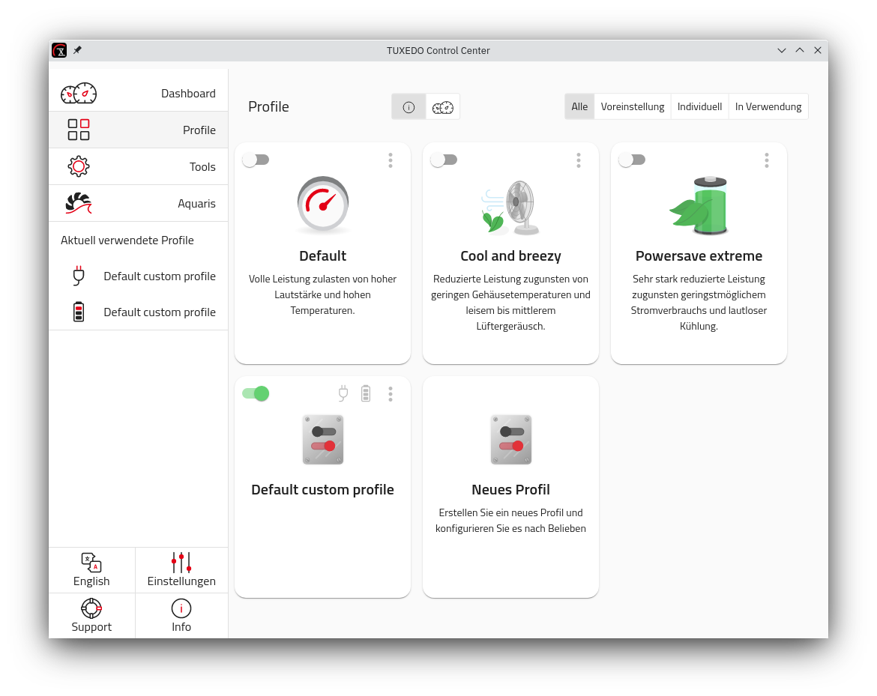This screenshot has height=696, width=877.
Task: Click plug icon on Default custom profile card
Action: (x=343, y=393)
